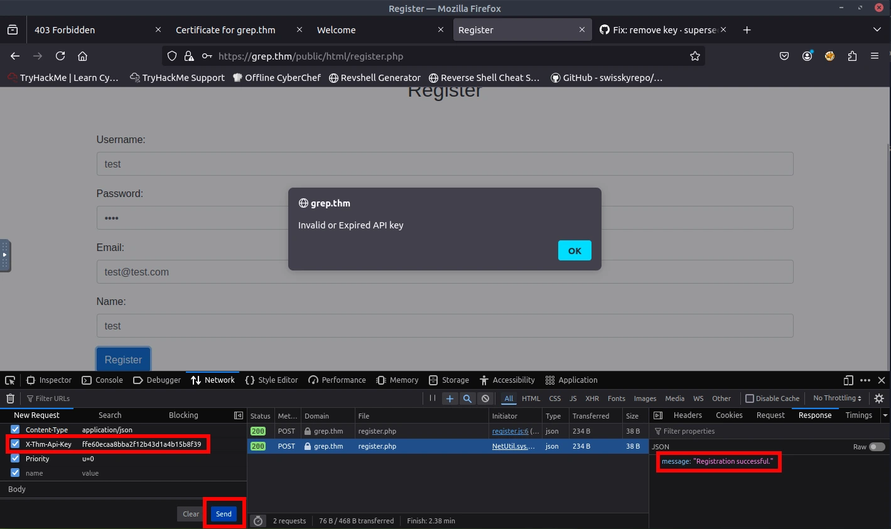Image resolution: width=891 pixels, height=529 pixels.
Task: Open the Console panel tab
Action: [103, 380]
